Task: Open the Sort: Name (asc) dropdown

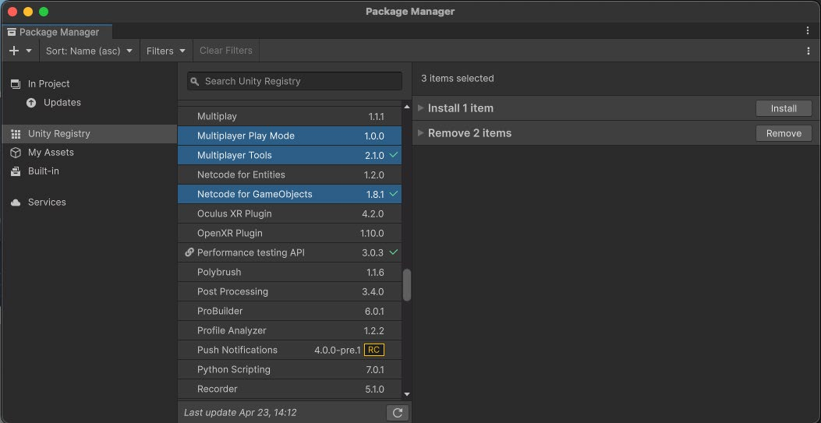Action: (89, 51)
